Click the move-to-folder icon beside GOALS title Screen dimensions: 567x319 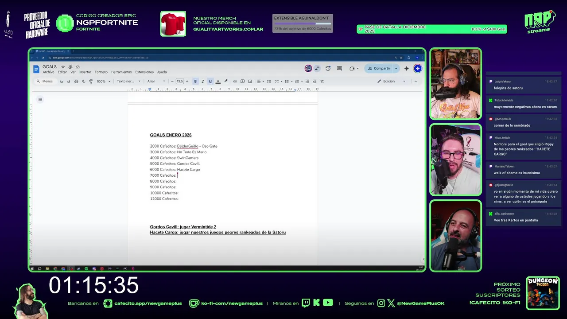70,67
